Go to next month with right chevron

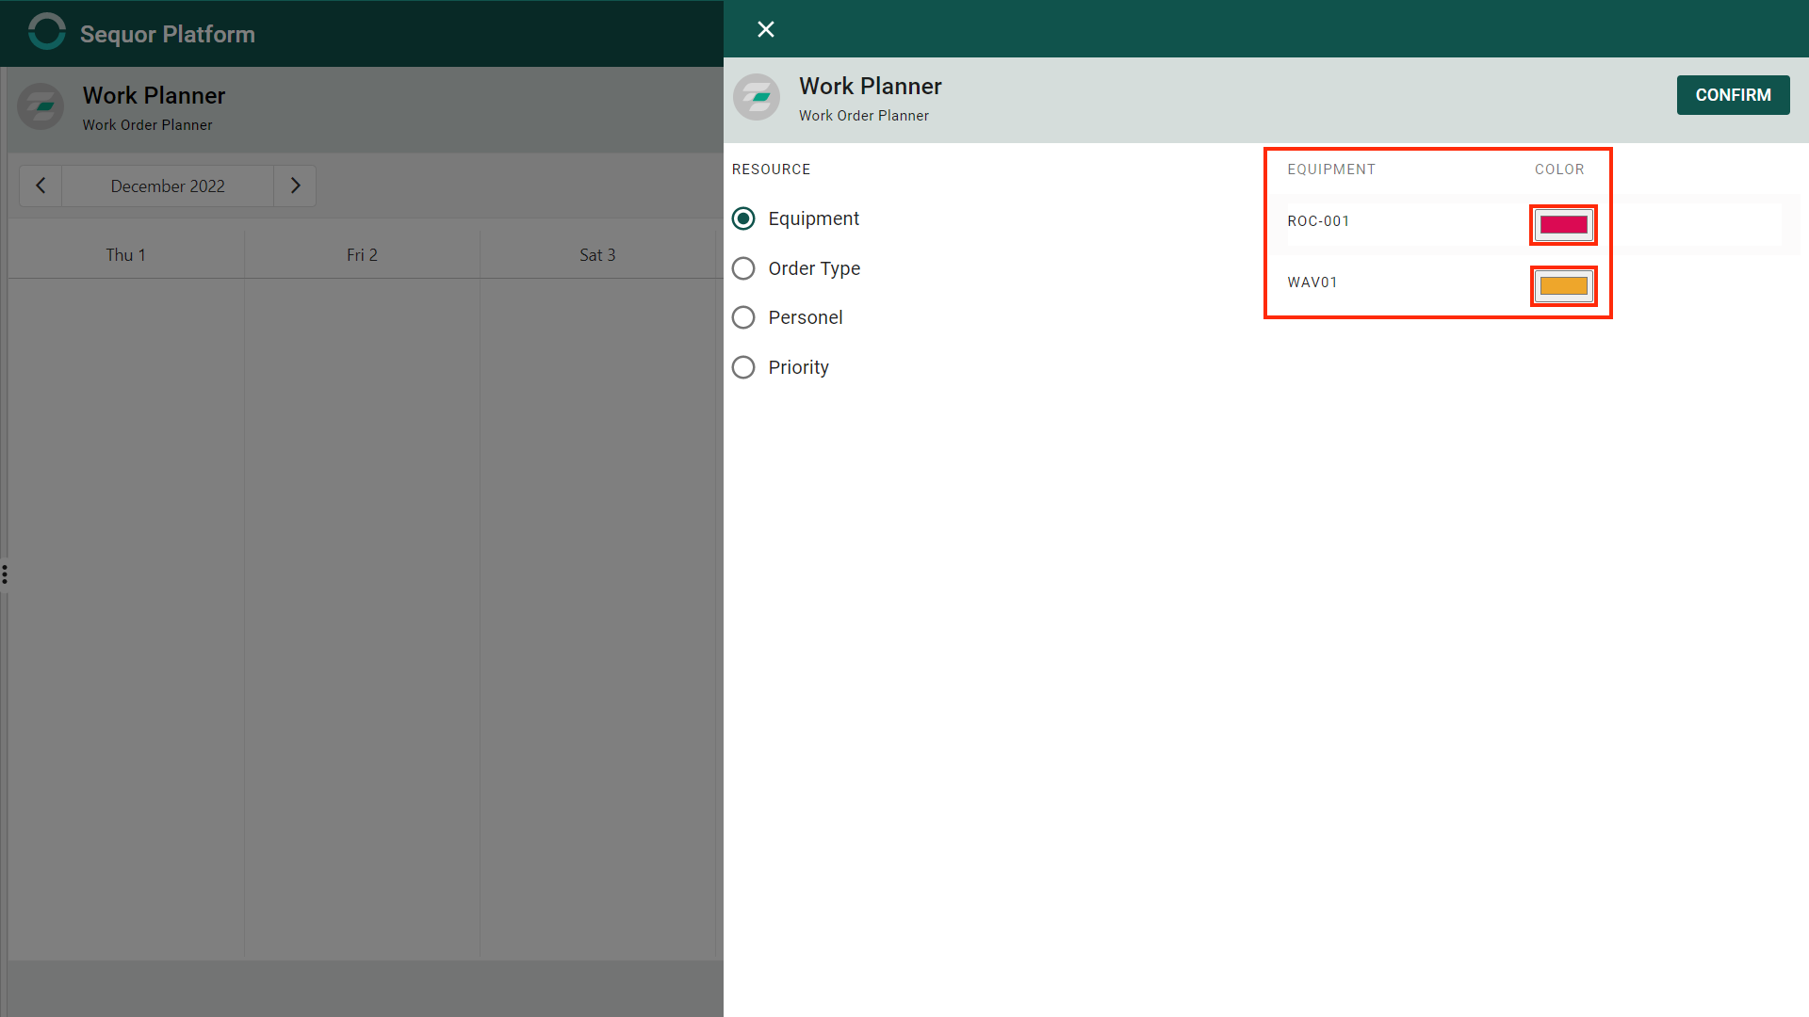pyautogui.click(x=295, y=186)
